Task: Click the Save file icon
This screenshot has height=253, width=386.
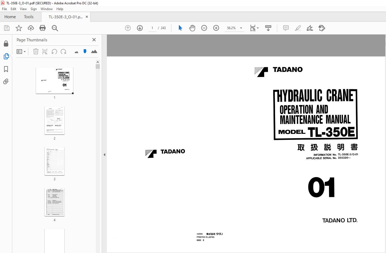Action: click(x=7, y=28)
